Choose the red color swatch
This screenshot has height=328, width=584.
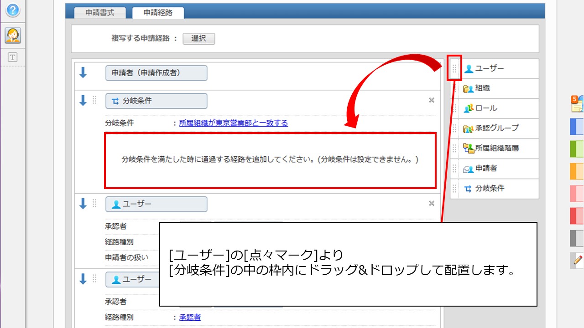[577, 216]
